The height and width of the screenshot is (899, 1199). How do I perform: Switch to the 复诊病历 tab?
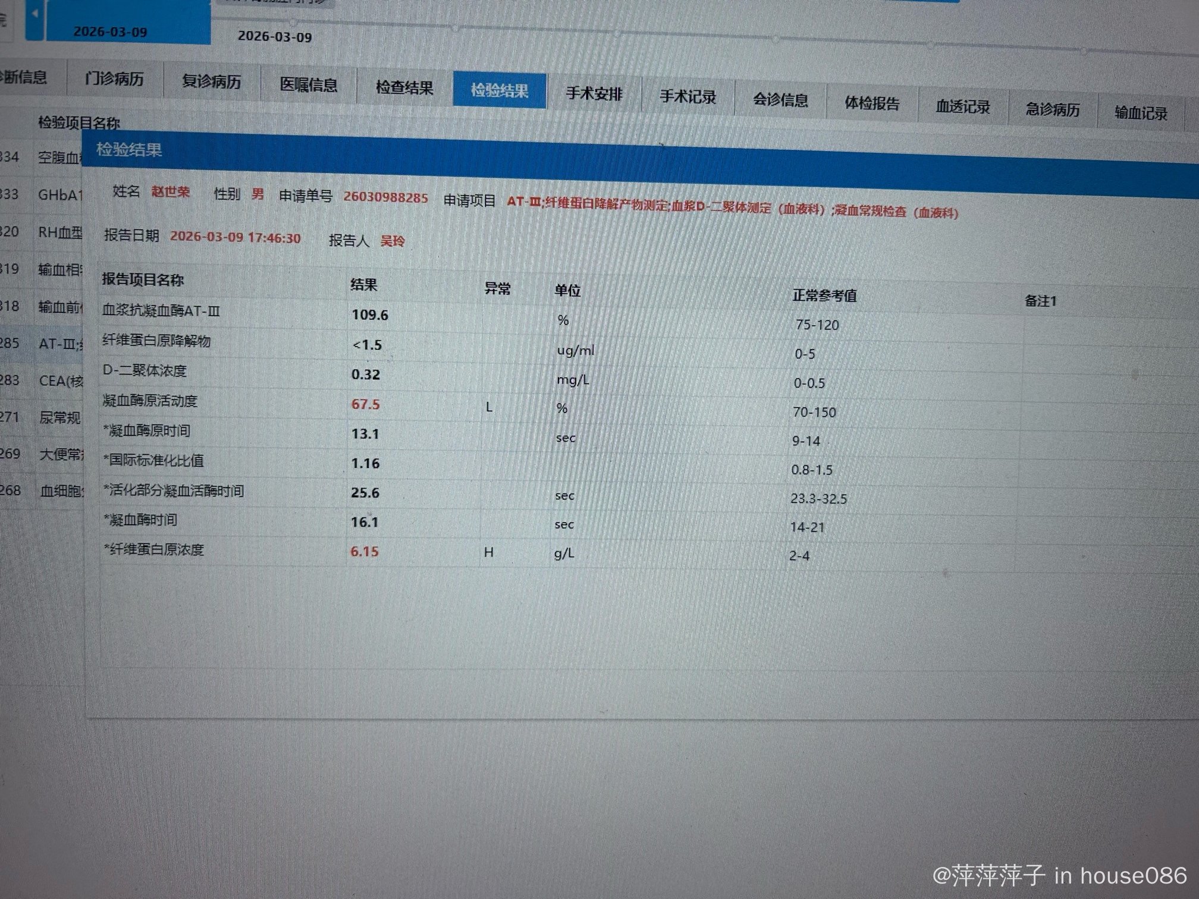(x=211, y=82)
